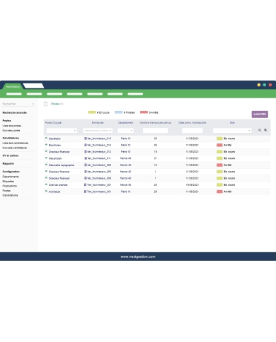Click the Postes page title link

pyautogui.click(x=55, y=104)
